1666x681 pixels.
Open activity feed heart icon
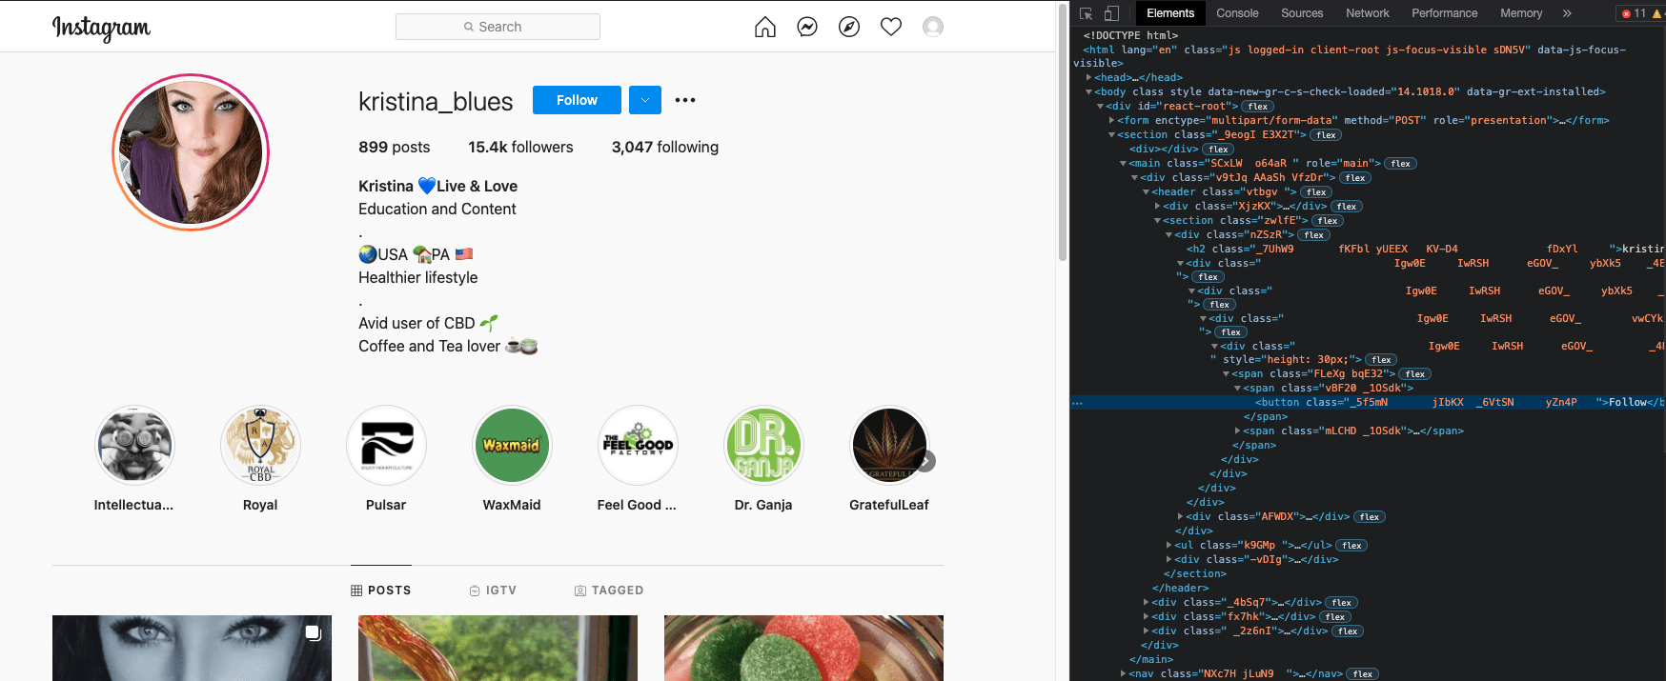pos(891,27)
